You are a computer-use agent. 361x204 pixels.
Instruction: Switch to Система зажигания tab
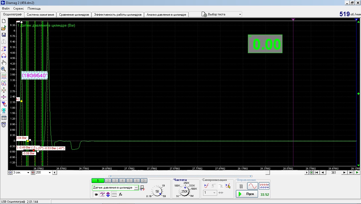pyautogui.click(x=40, y=15)
